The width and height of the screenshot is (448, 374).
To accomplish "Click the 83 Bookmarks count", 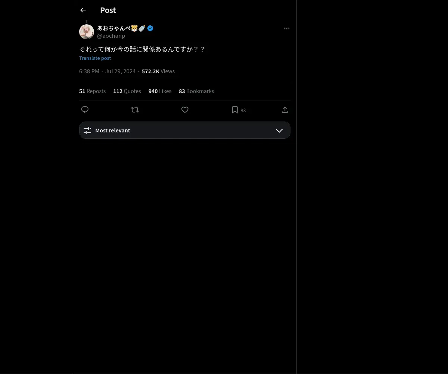I will [196, 91].
